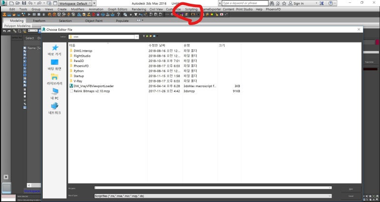Click the stop square icon in plugin toolbar
Screen dimensions: 380x202
click(39, 15)
